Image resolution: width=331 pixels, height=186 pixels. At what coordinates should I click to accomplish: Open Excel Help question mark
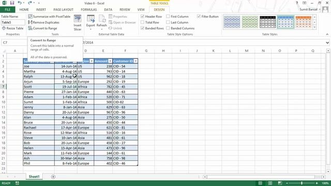coord(297,3)
